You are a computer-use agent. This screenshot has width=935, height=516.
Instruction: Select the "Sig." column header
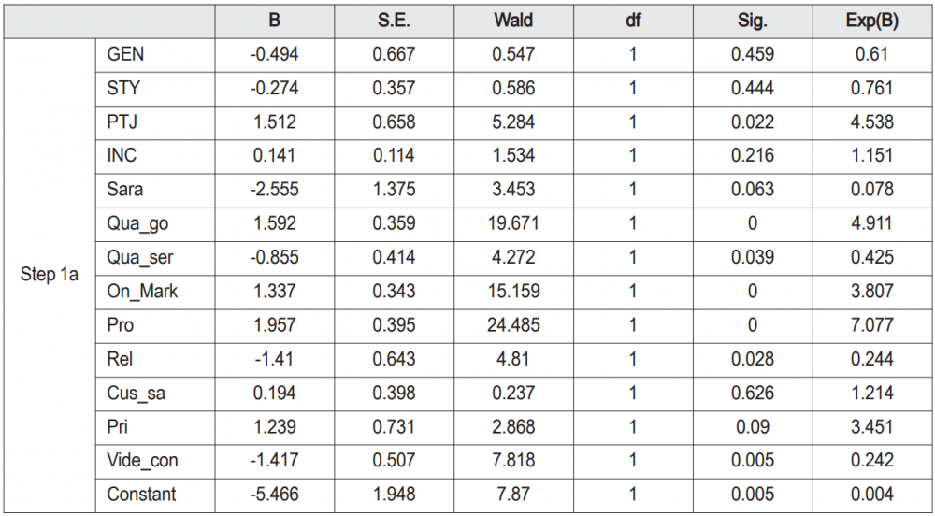tap(753, 21)
